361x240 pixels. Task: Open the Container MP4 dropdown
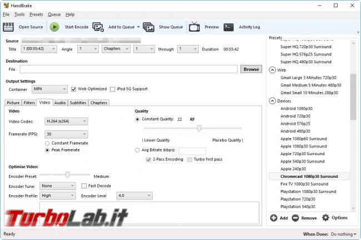click(49, 89)
